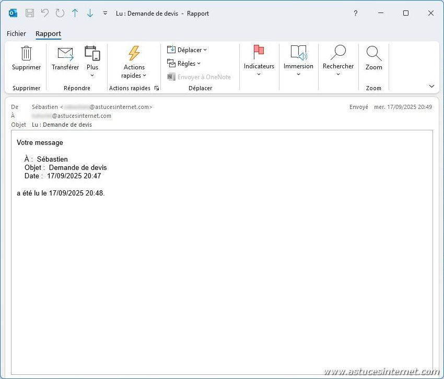The height and width of the screenshot is (379, 444).
Task: Click the help question mark button
Action: pyautogui.click(x=356, y=14)
